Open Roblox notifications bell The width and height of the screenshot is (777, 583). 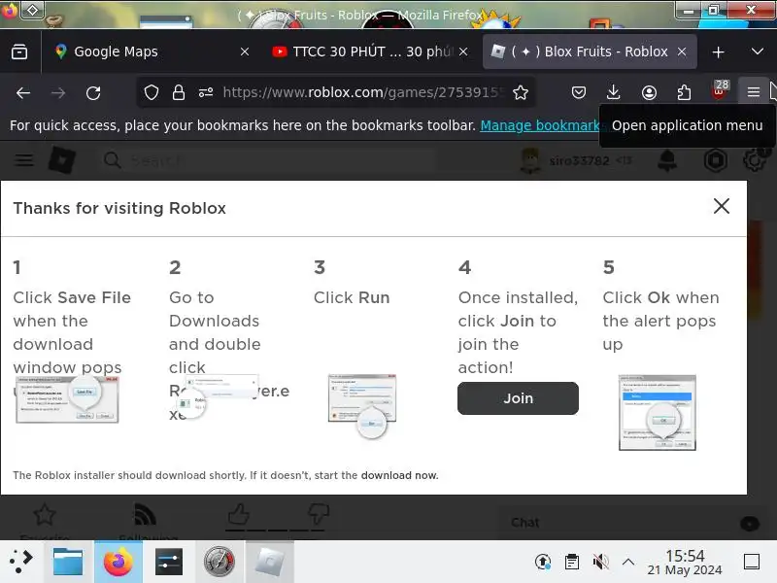(x=667, y=160)
